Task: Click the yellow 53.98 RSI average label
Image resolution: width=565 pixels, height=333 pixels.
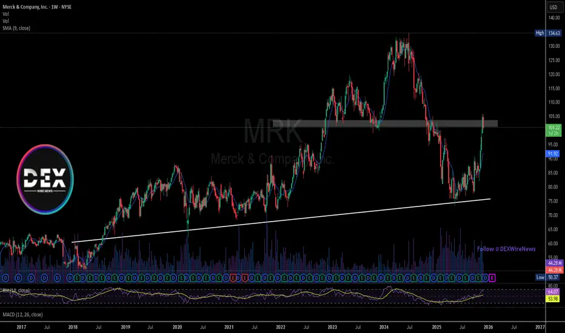Action: 553,299
